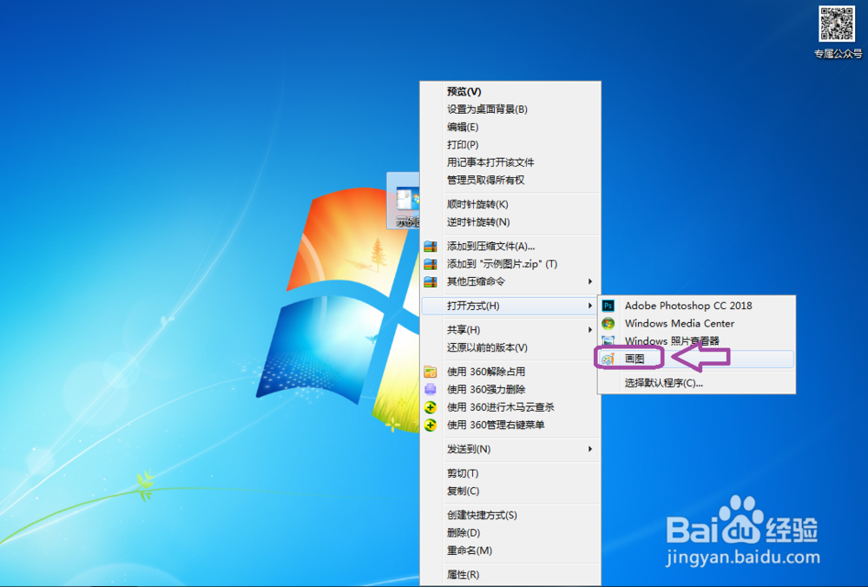Click the Windows Media Center icon
868x587 pixels.
point(608,323)
